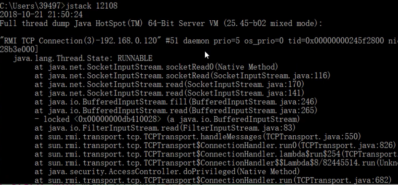Click the lambda$run$254 stack line
Viewport: 398px width, 185px height.
(216, 154)
